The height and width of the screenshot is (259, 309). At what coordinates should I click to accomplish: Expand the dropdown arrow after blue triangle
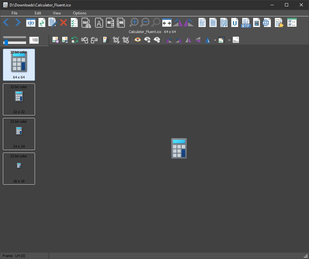(215, 40)
